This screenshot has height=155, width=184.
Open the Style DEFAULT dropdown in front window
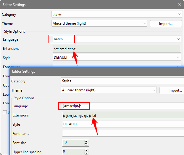click(x=123, y=124)
